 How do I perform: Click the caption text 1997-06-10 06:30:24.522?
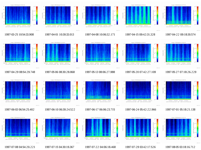coord(60,109)
